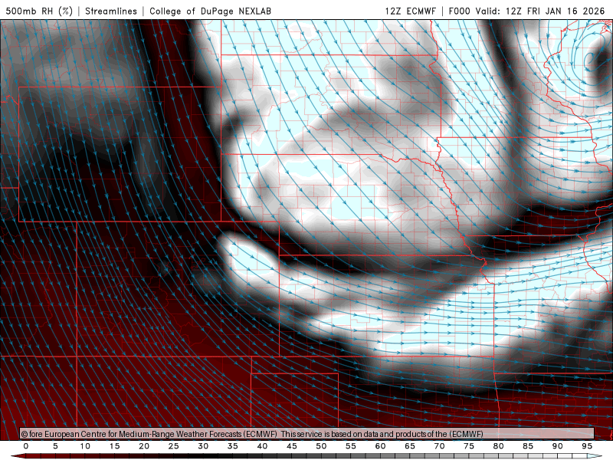Click the "10" label on the RH scale

(85, 446)
